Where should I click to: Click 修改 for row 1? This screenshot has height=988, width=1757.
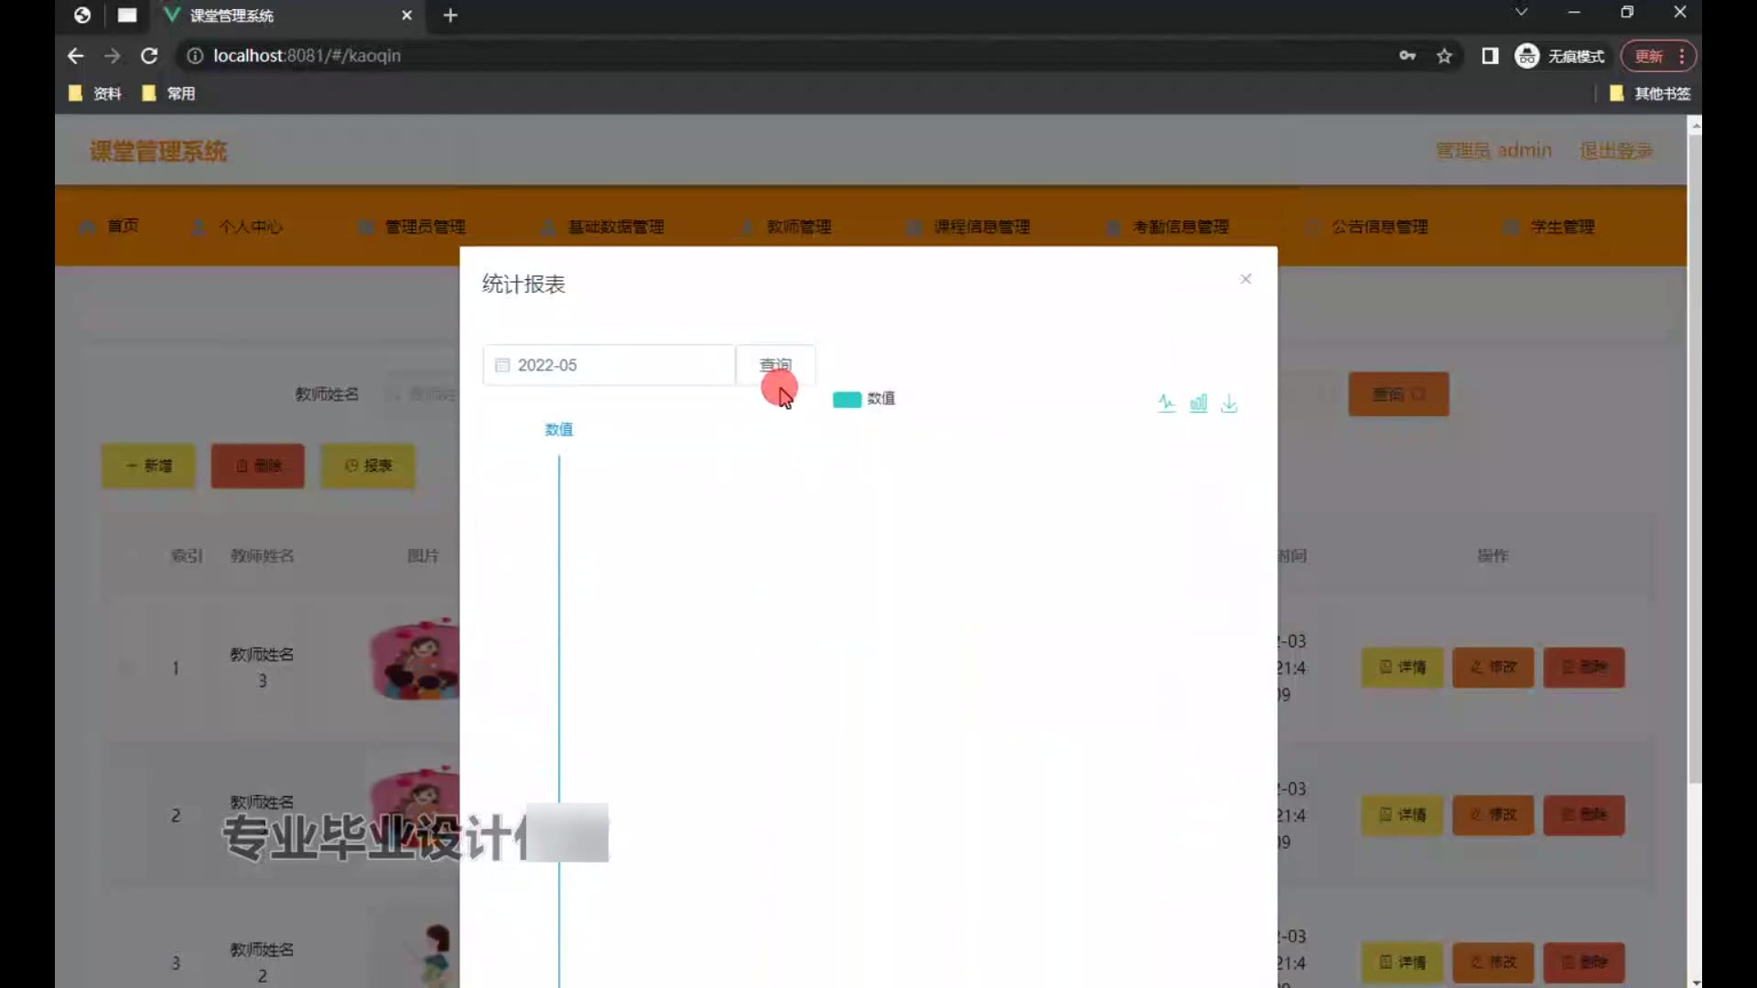pos(1493,668)
